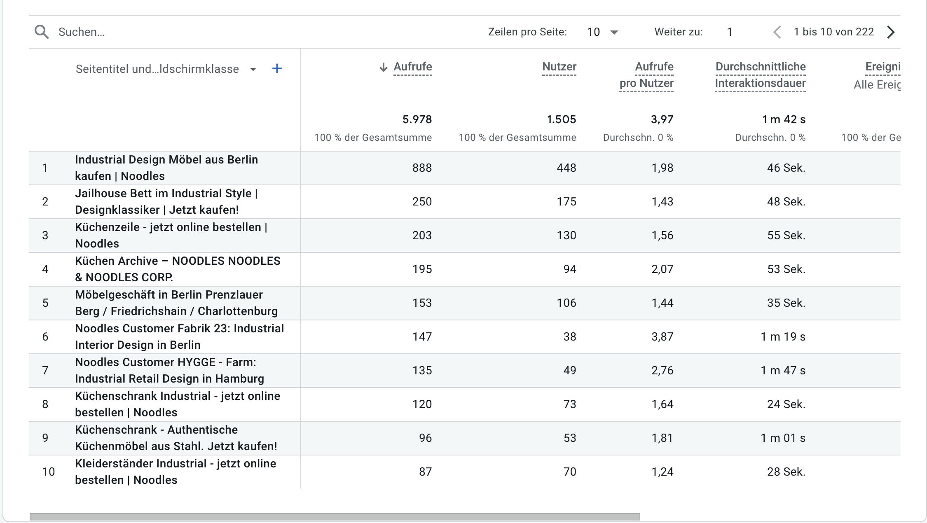Image resolution: width=927 pixels, height=523 pixels.
Task: Expand the Seitentitel dimension dropdown
Action: (253, 69)
